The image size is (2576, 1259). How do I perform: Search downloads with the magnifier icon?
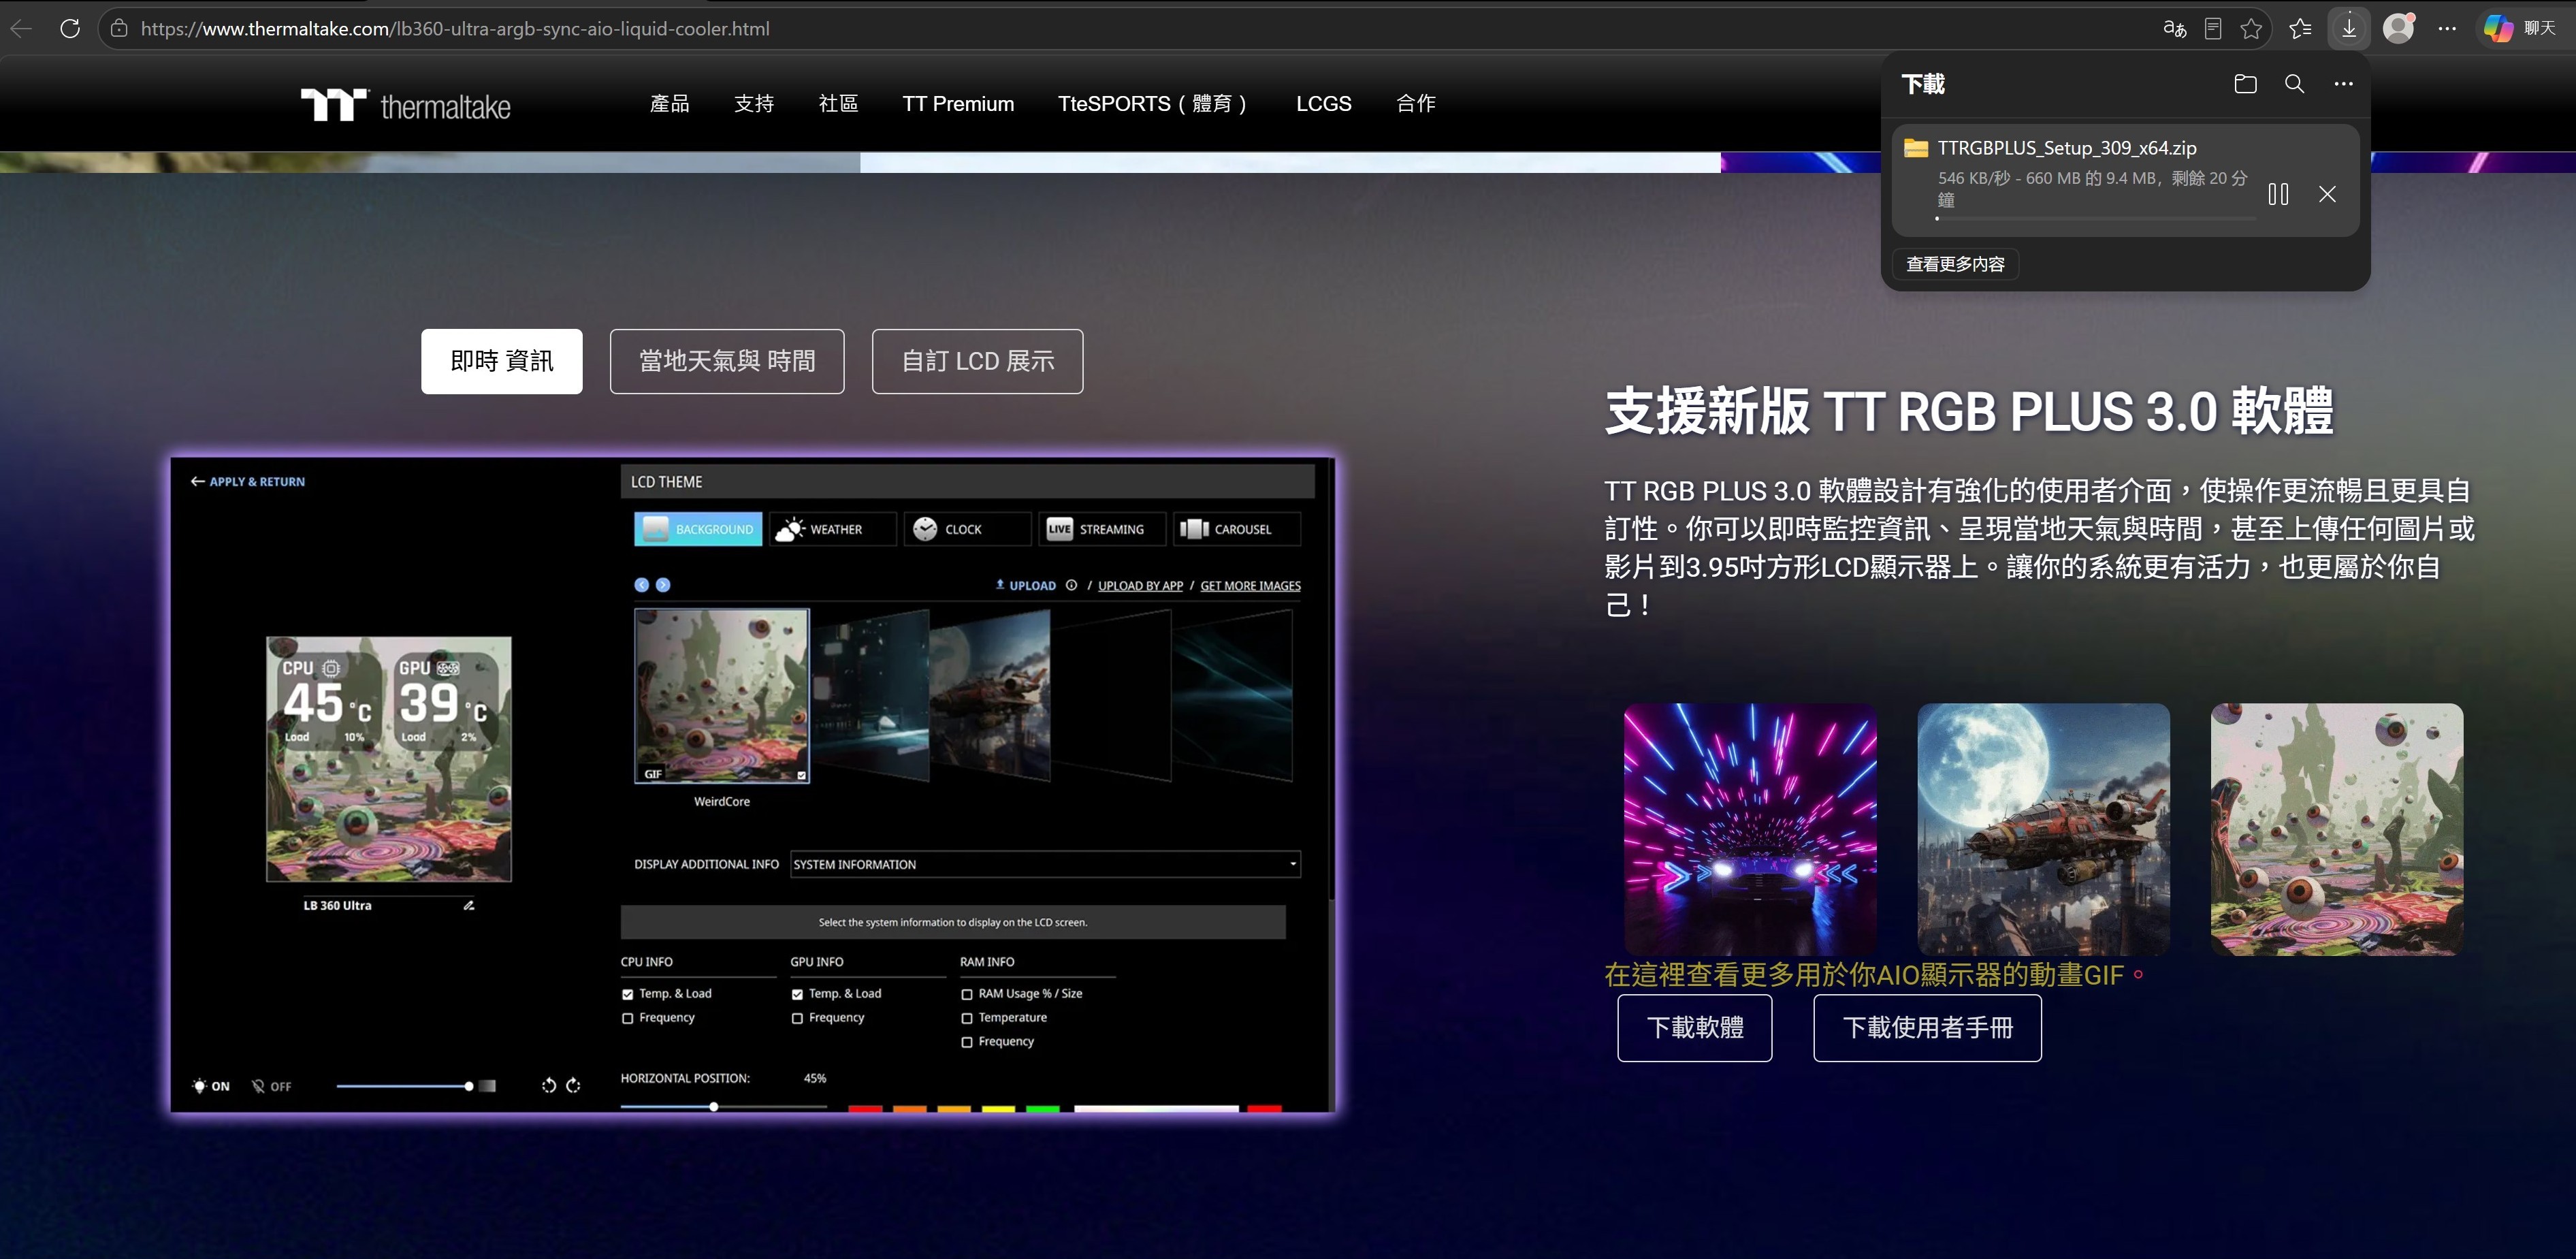click(x=2295, y=84)
